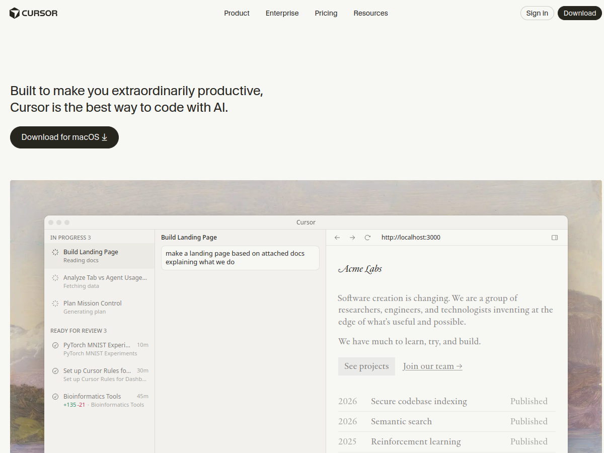Viewport: 604px width, 453px height.
Task: Click the browser back arrow icon
Action: click(x=337, y=238)
